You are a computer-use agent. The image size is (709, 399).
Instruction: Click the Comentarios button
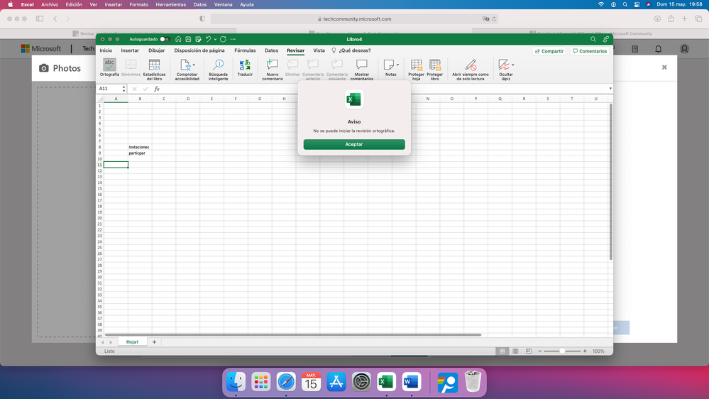(x=590, y=51)
